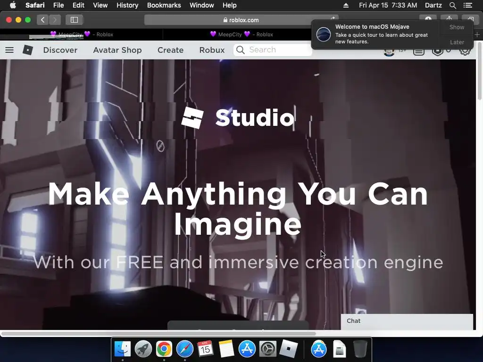Screen dimensions: 483x362
Task: Open Notes app in the Dock
Action: pyautogui.click(x=226, y=349)
